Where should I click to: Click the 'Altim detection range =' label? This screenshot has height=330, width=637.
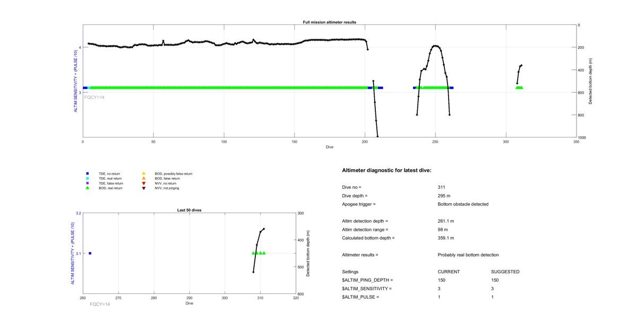pyautogui.click(x=365, y=230)
